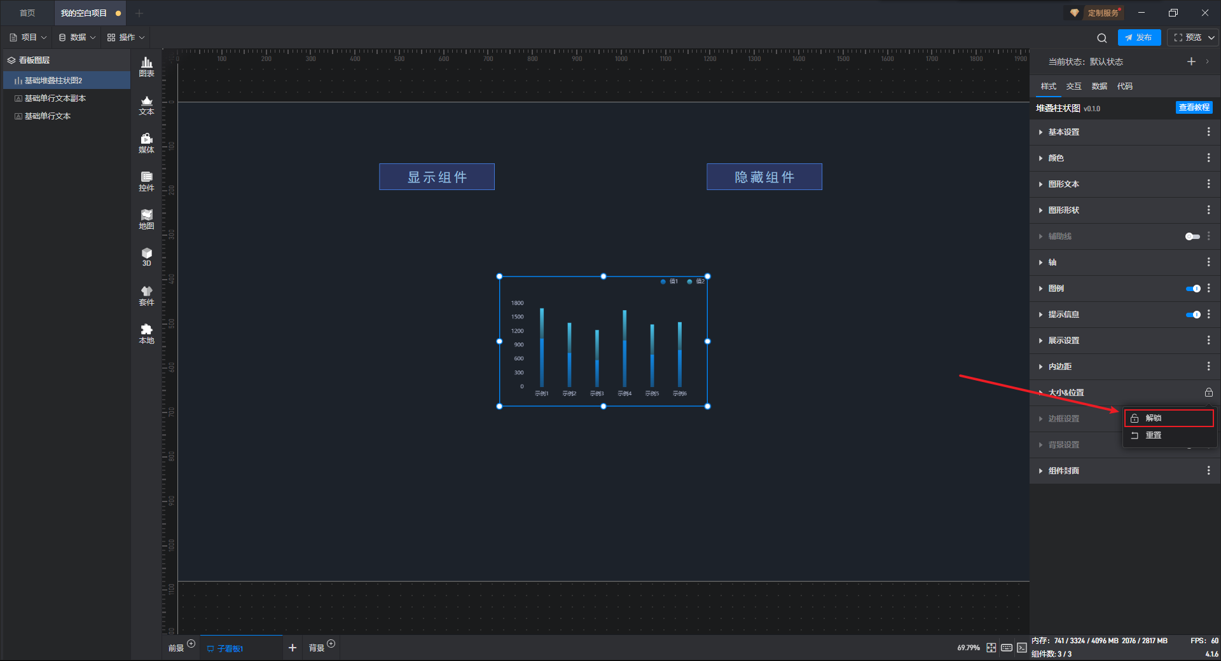
Task: Open the 操作 dropdown menu
Action: point(125,37)
